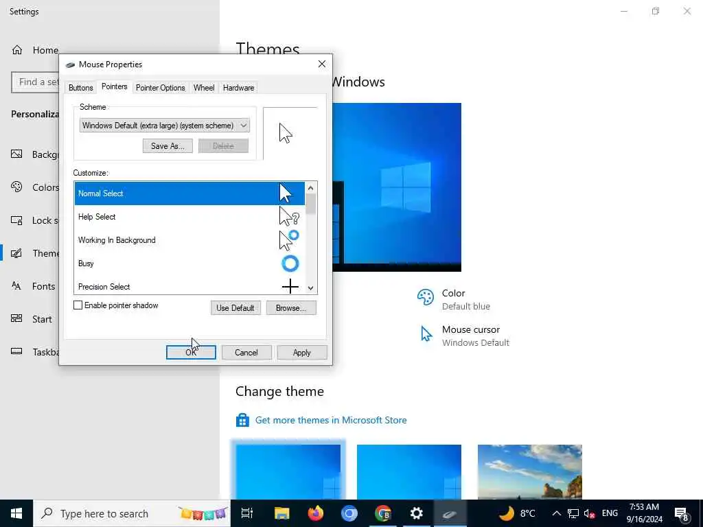Select the second blue theme thumbnail
Screen dimensions: 703x527
click(x=409, y=471)
